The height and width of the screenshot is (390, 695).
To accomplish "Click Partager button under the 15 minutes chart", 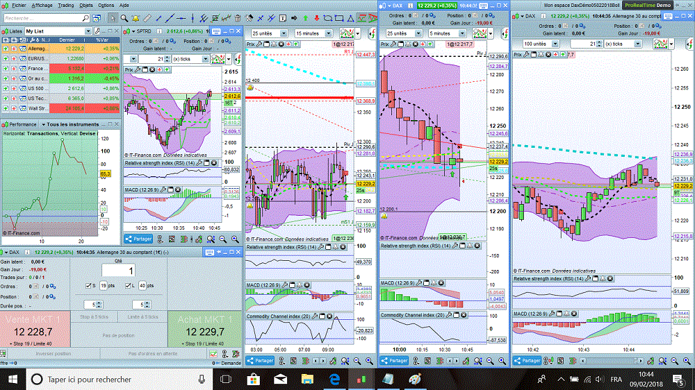I will [x=260, y=361].
